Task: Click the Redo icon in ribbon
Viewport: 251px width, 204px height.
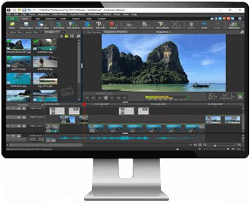Action: [217, 25]
